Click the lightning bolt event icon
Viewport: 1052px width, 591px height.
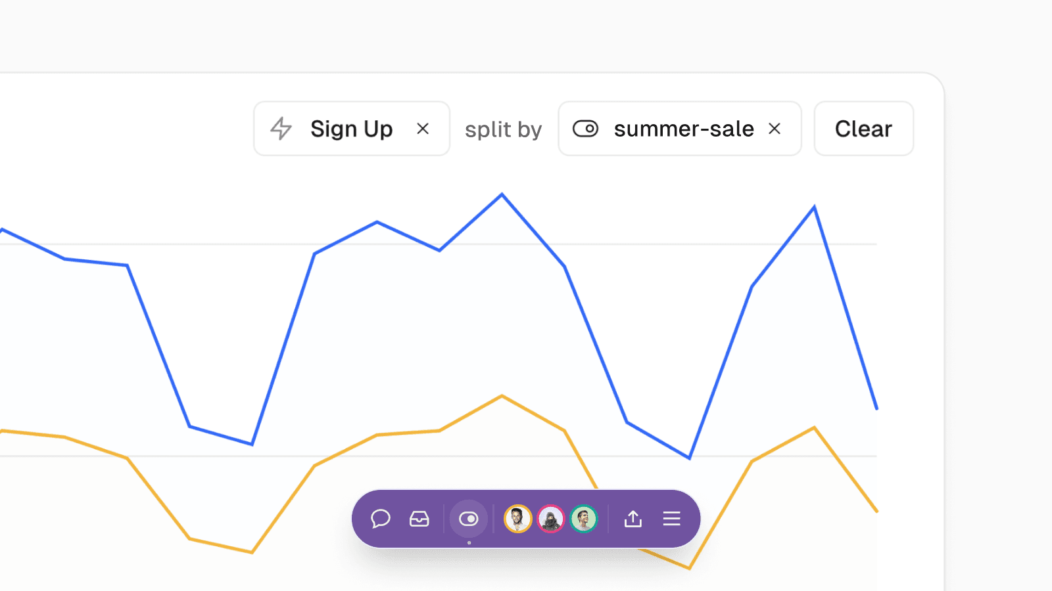click(281, 129)
